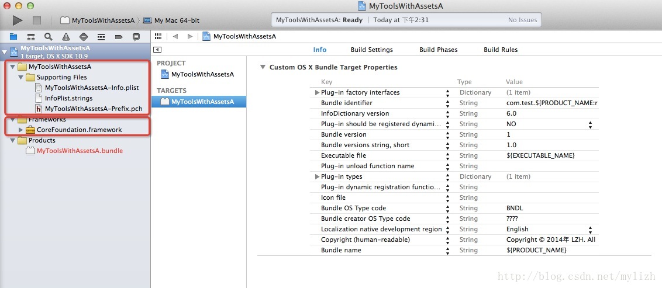The width and height of the screenshot is (662, 288).
Task: Collapse the MyToolsWithAssetsA group folder
Action: [13, 67]
